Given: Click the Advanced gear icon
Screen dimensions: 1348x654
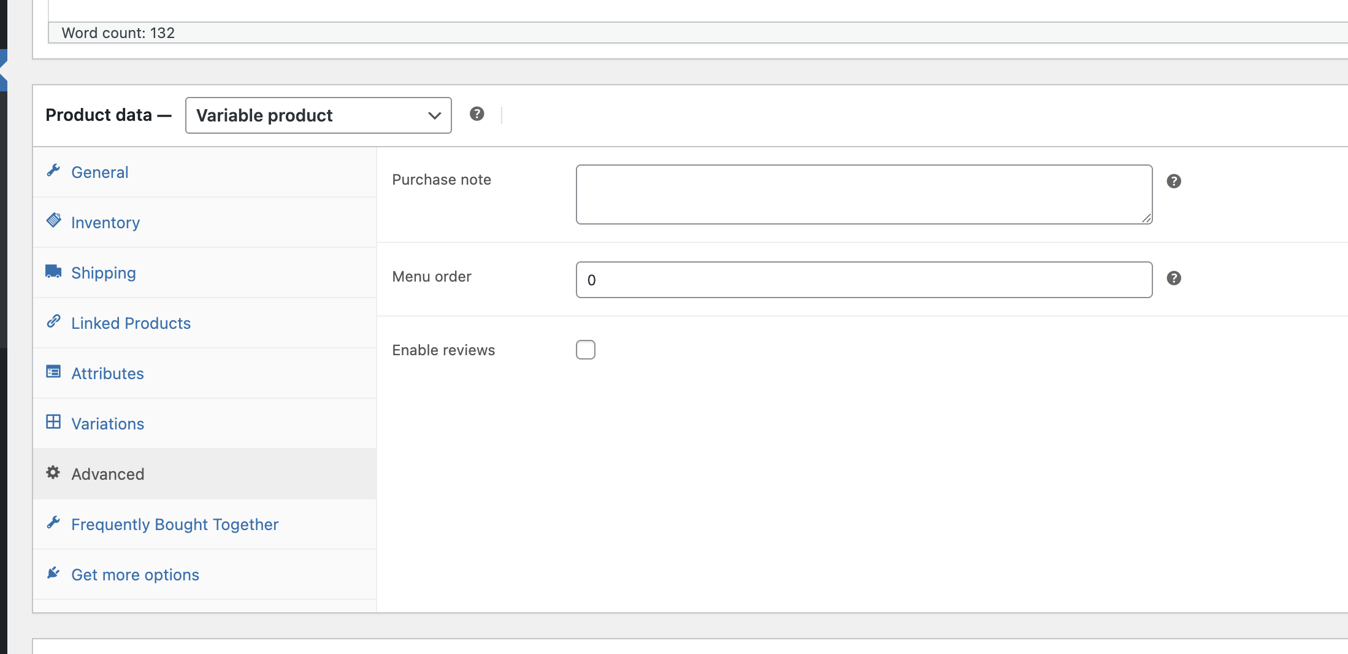Looking at the screenshot, I should [x=53, y=472].
